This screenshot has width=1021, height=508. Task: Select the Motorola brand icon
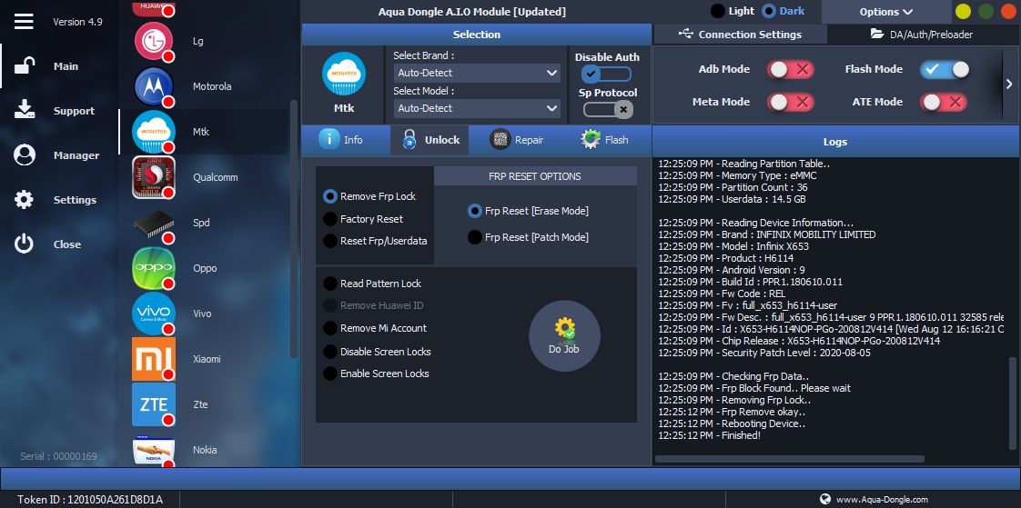(154, 85)
